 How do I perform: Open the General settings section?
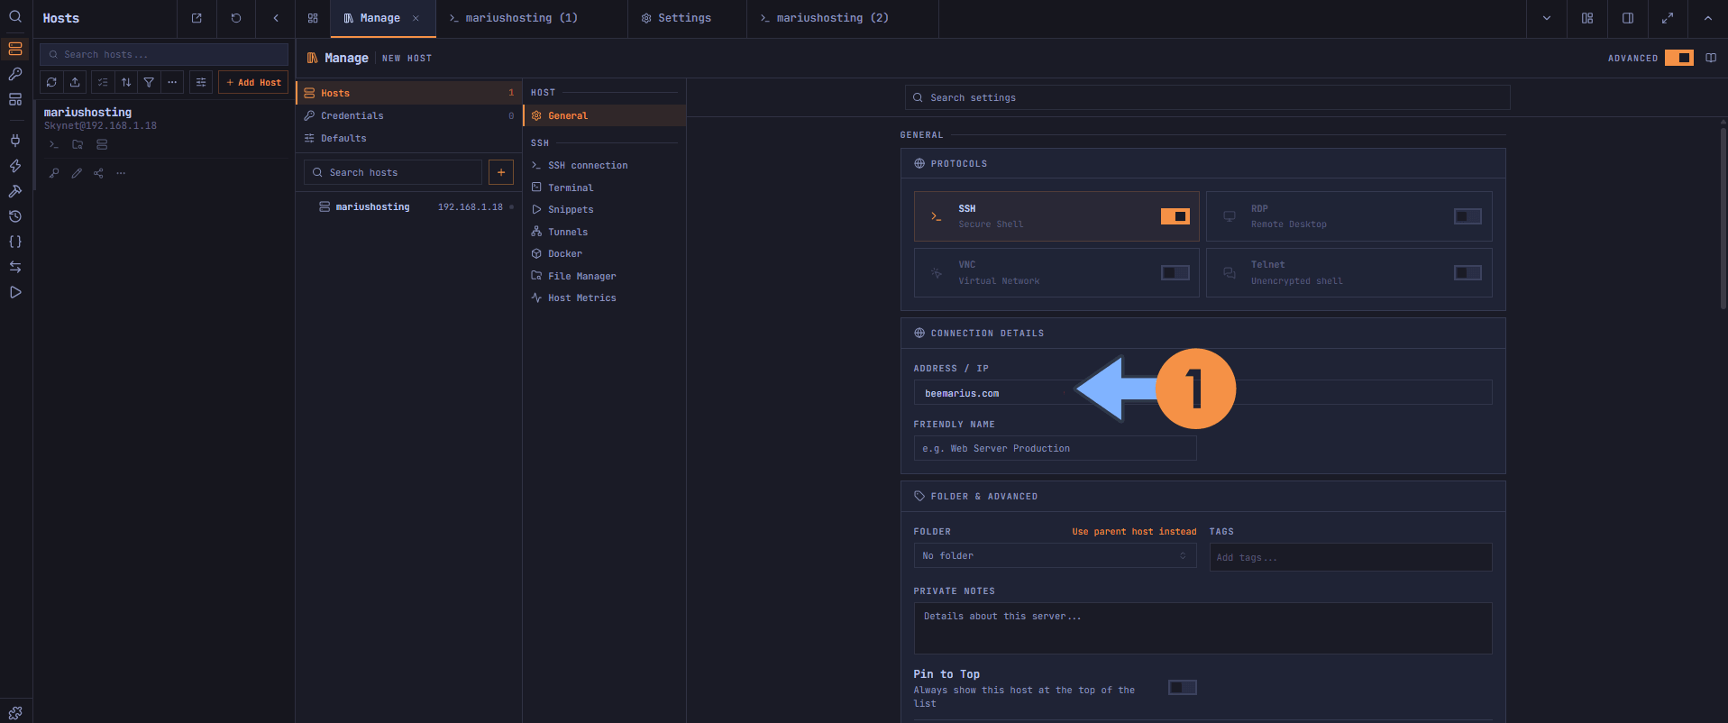605,115
